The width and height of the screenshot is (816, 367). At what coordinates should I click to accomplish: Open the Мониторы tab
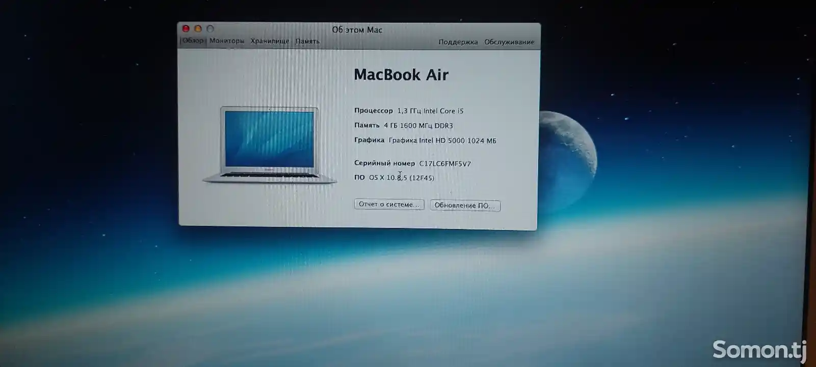(227, 41)
